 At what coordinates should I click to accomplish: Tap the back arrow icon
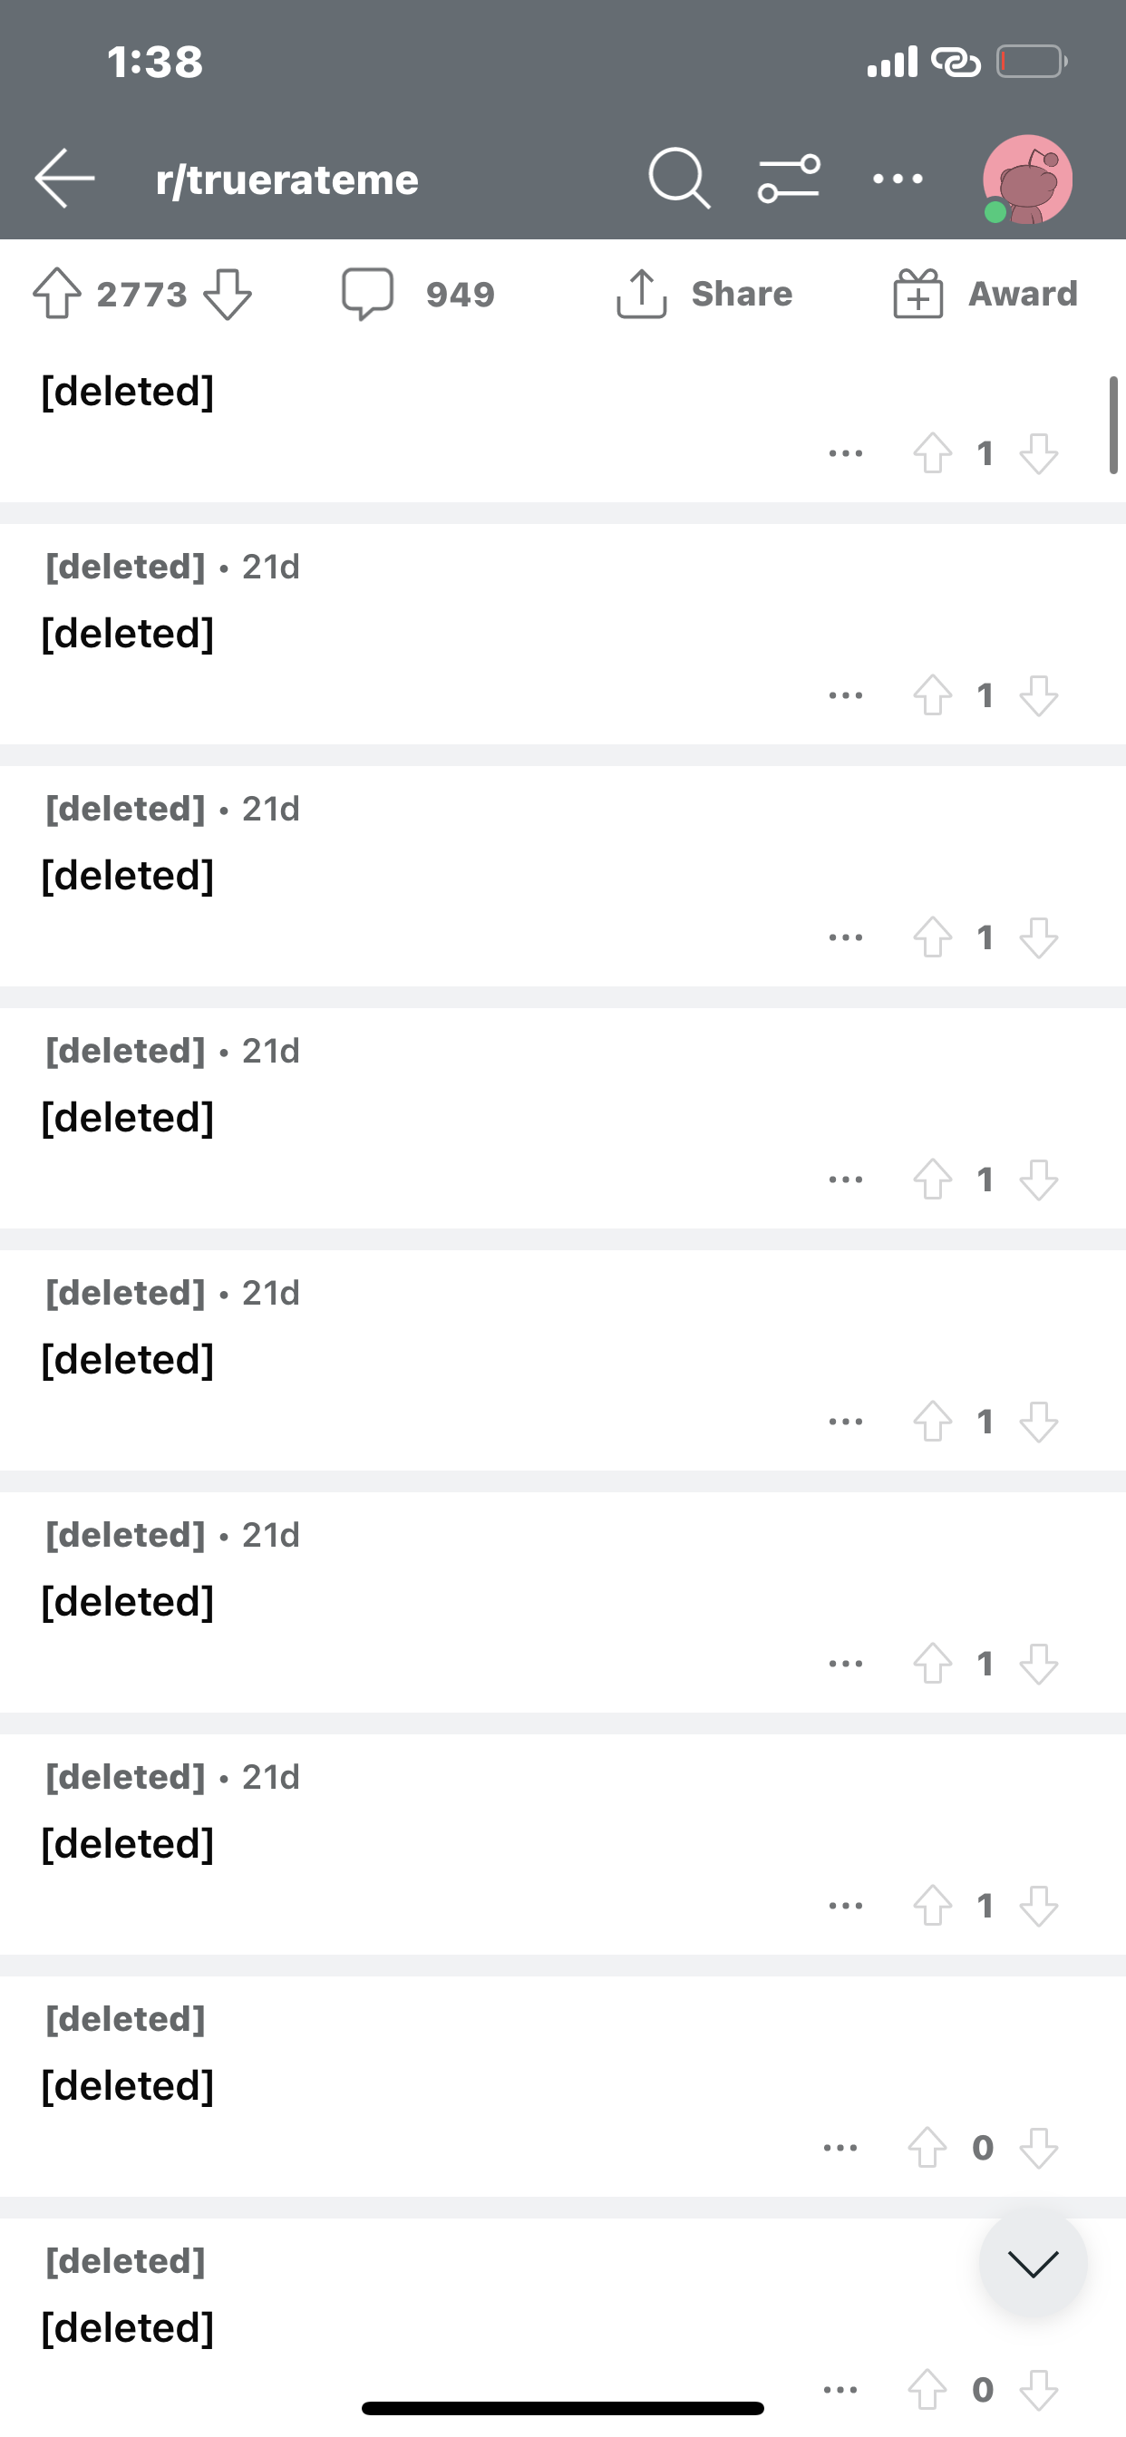[x=64, y=178]
